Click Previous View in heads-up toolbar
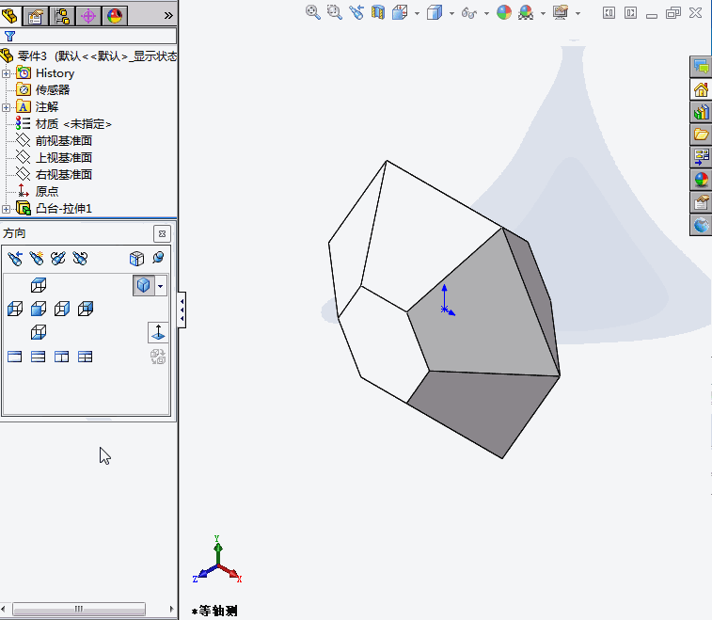The width and height of the screenshot is (712, 620). pos(356,13)
